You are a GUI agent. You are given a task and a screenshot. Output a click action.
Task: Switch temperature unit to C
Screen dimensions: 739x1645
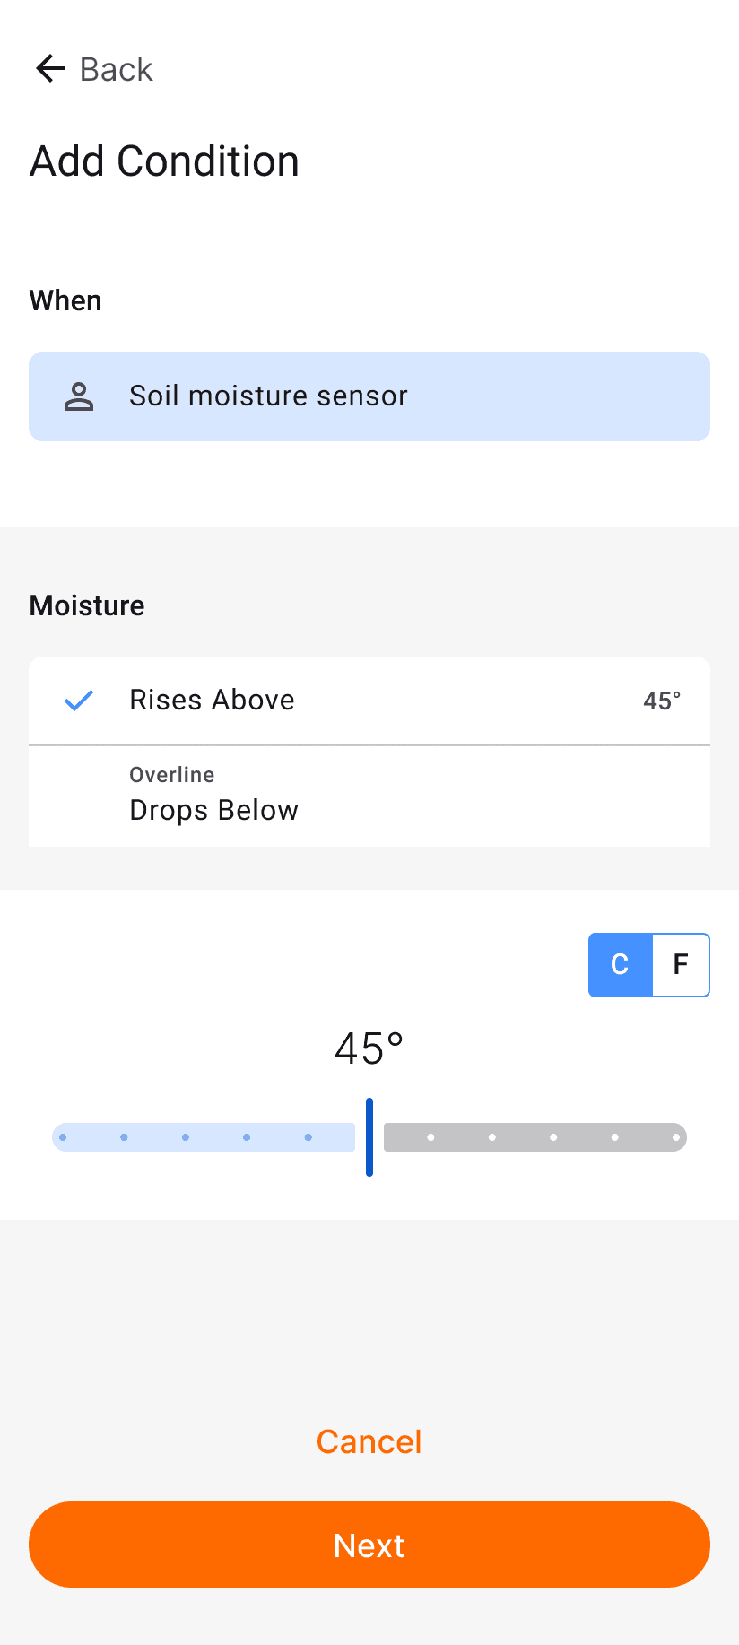[x=620, y=965]
